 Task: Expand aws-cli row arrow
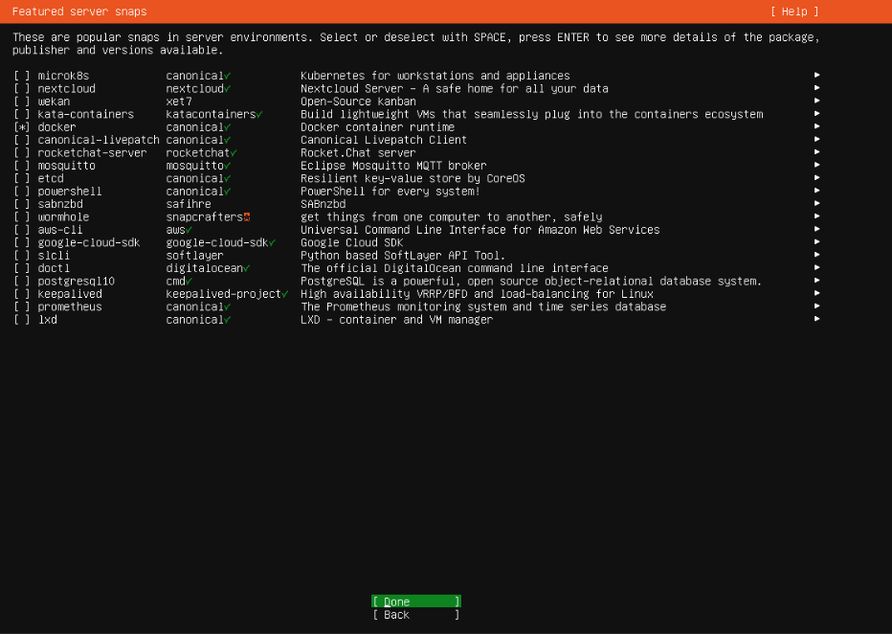(x=817, y=229)
